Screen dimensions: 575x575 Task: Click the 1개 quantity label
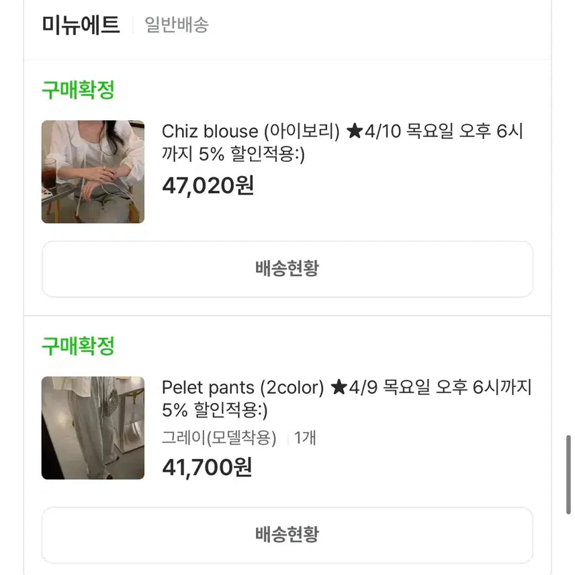point(305,438)
